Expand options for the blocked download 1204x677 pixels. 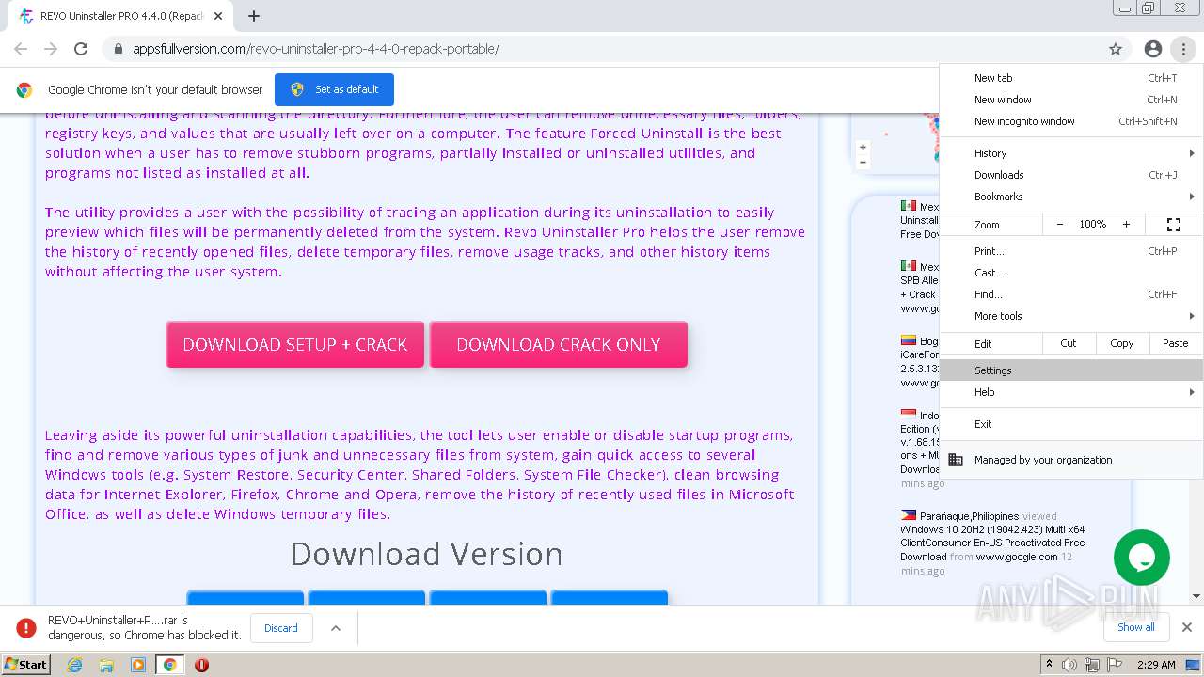click(x=336, y=628)
